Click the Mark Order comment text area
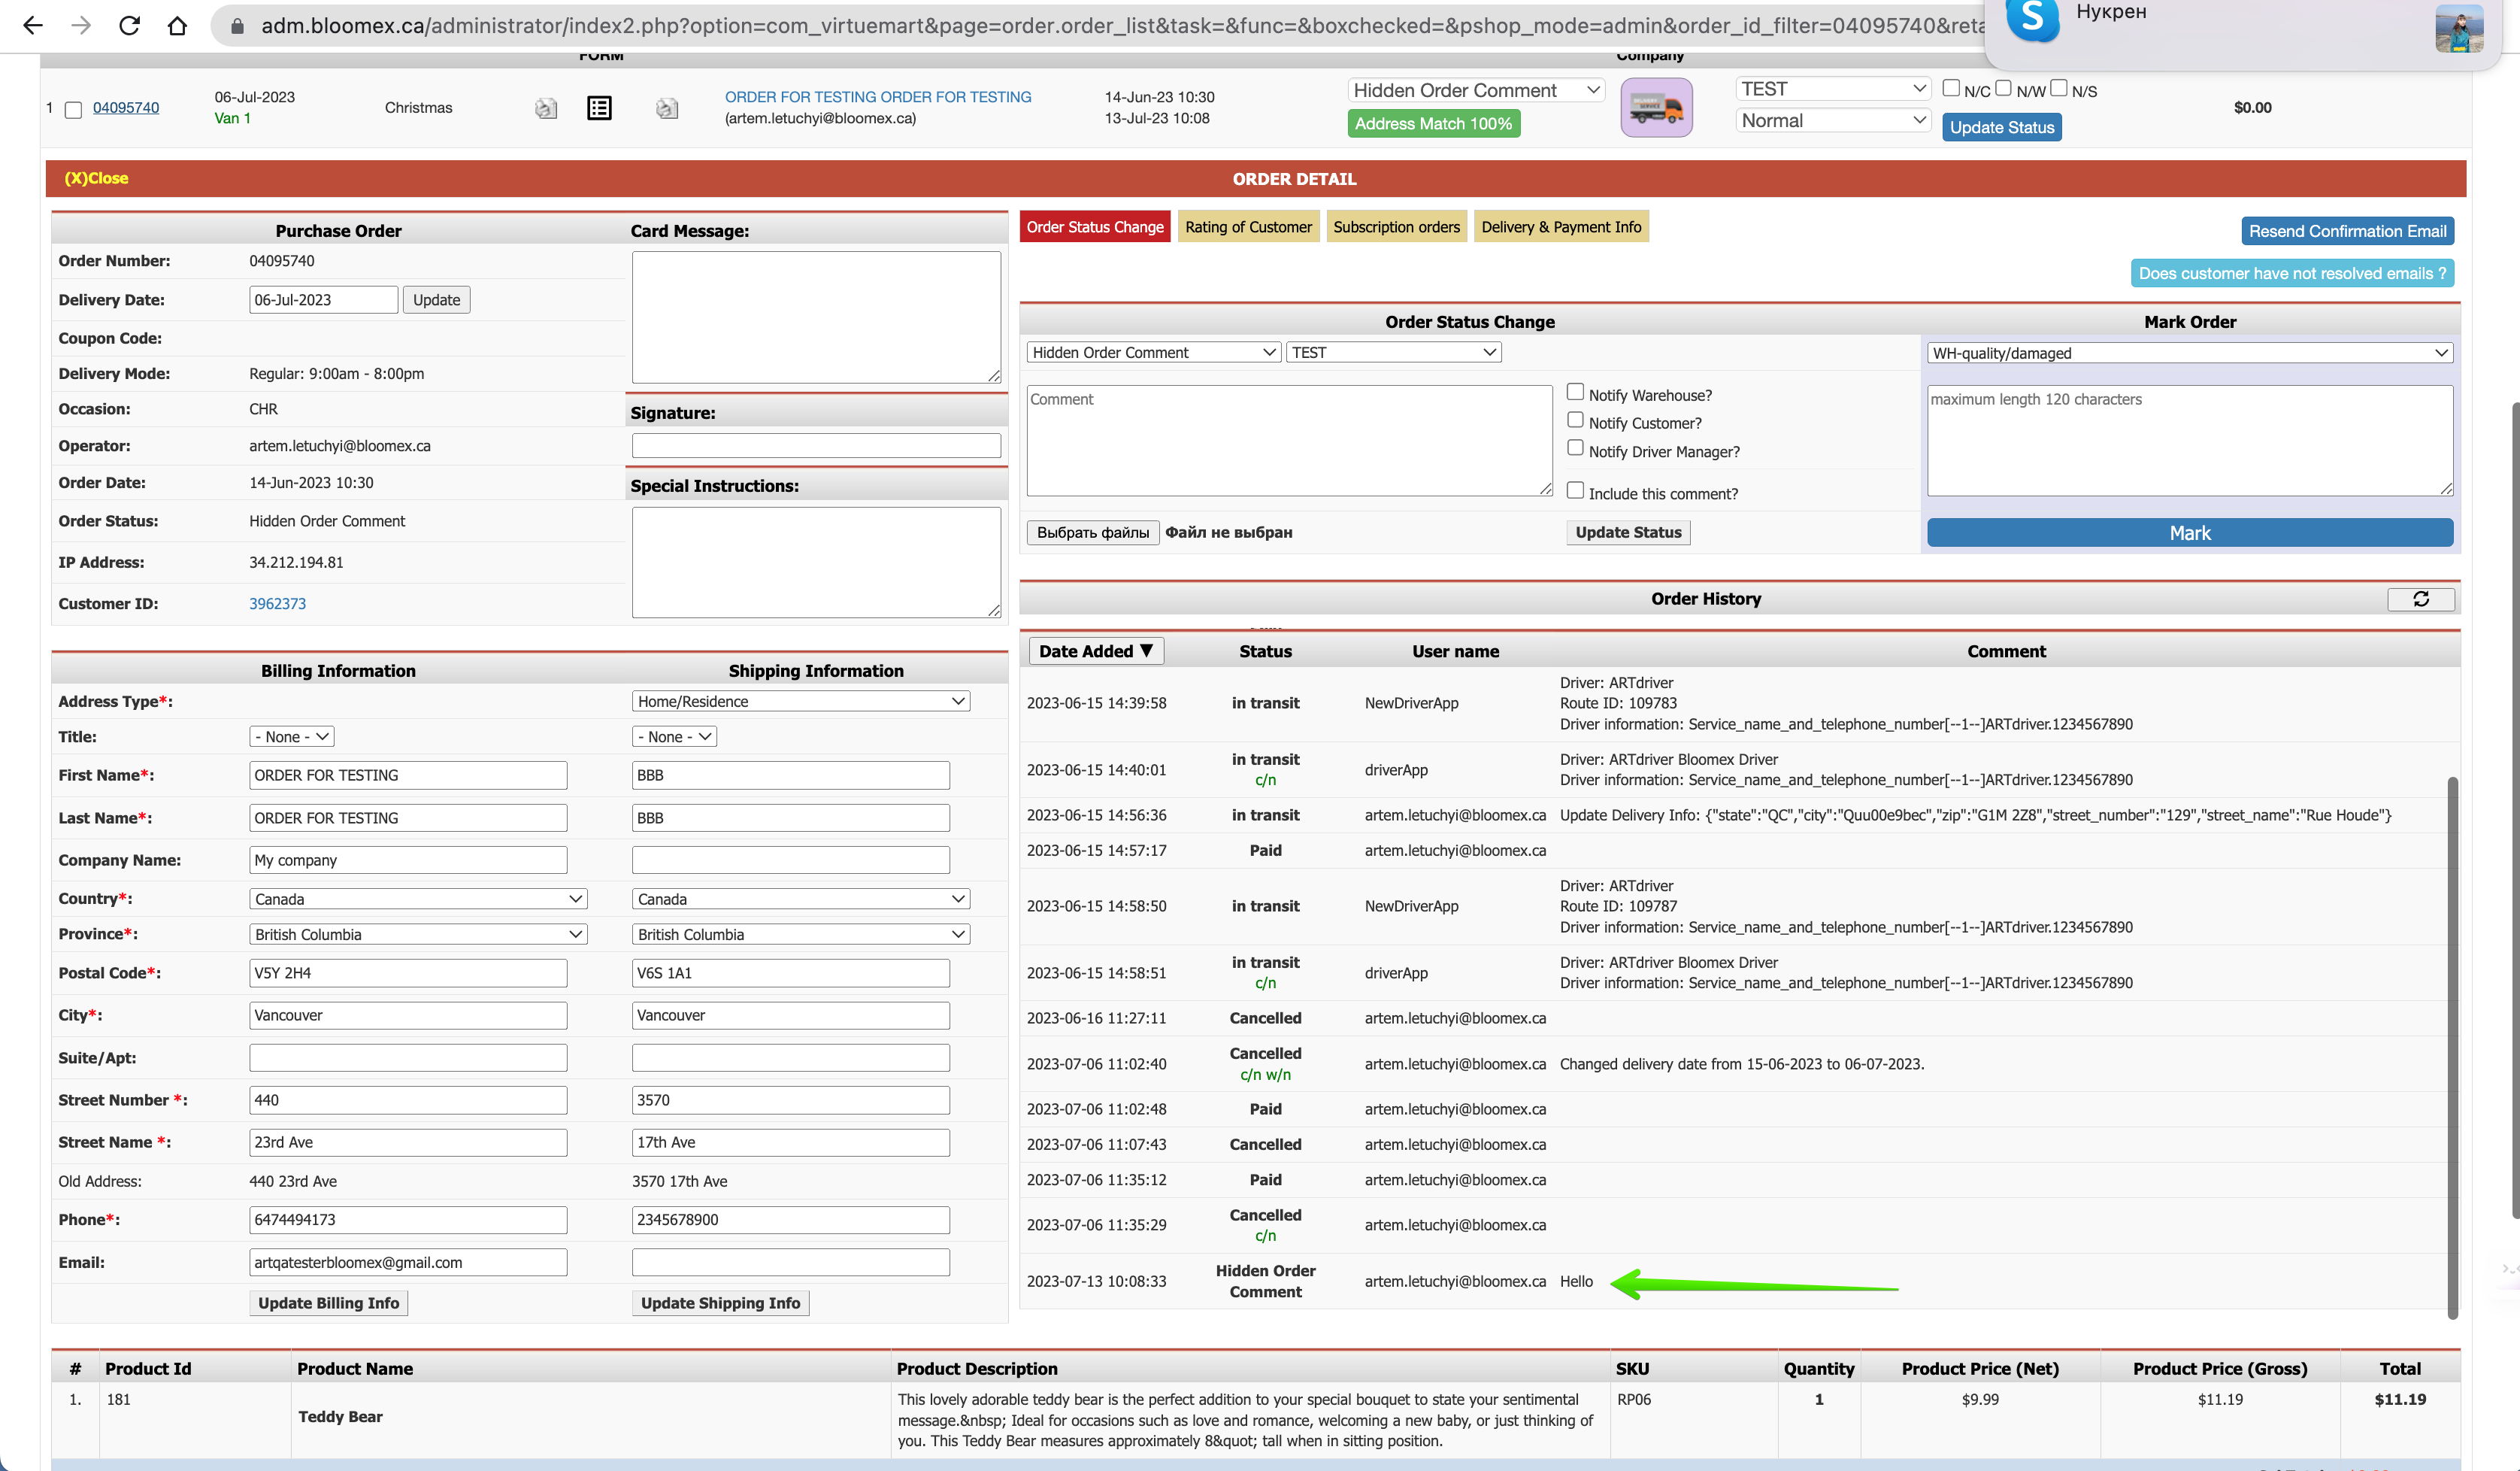This screenshot has width=2520, height=1471. coord(2189,440)
